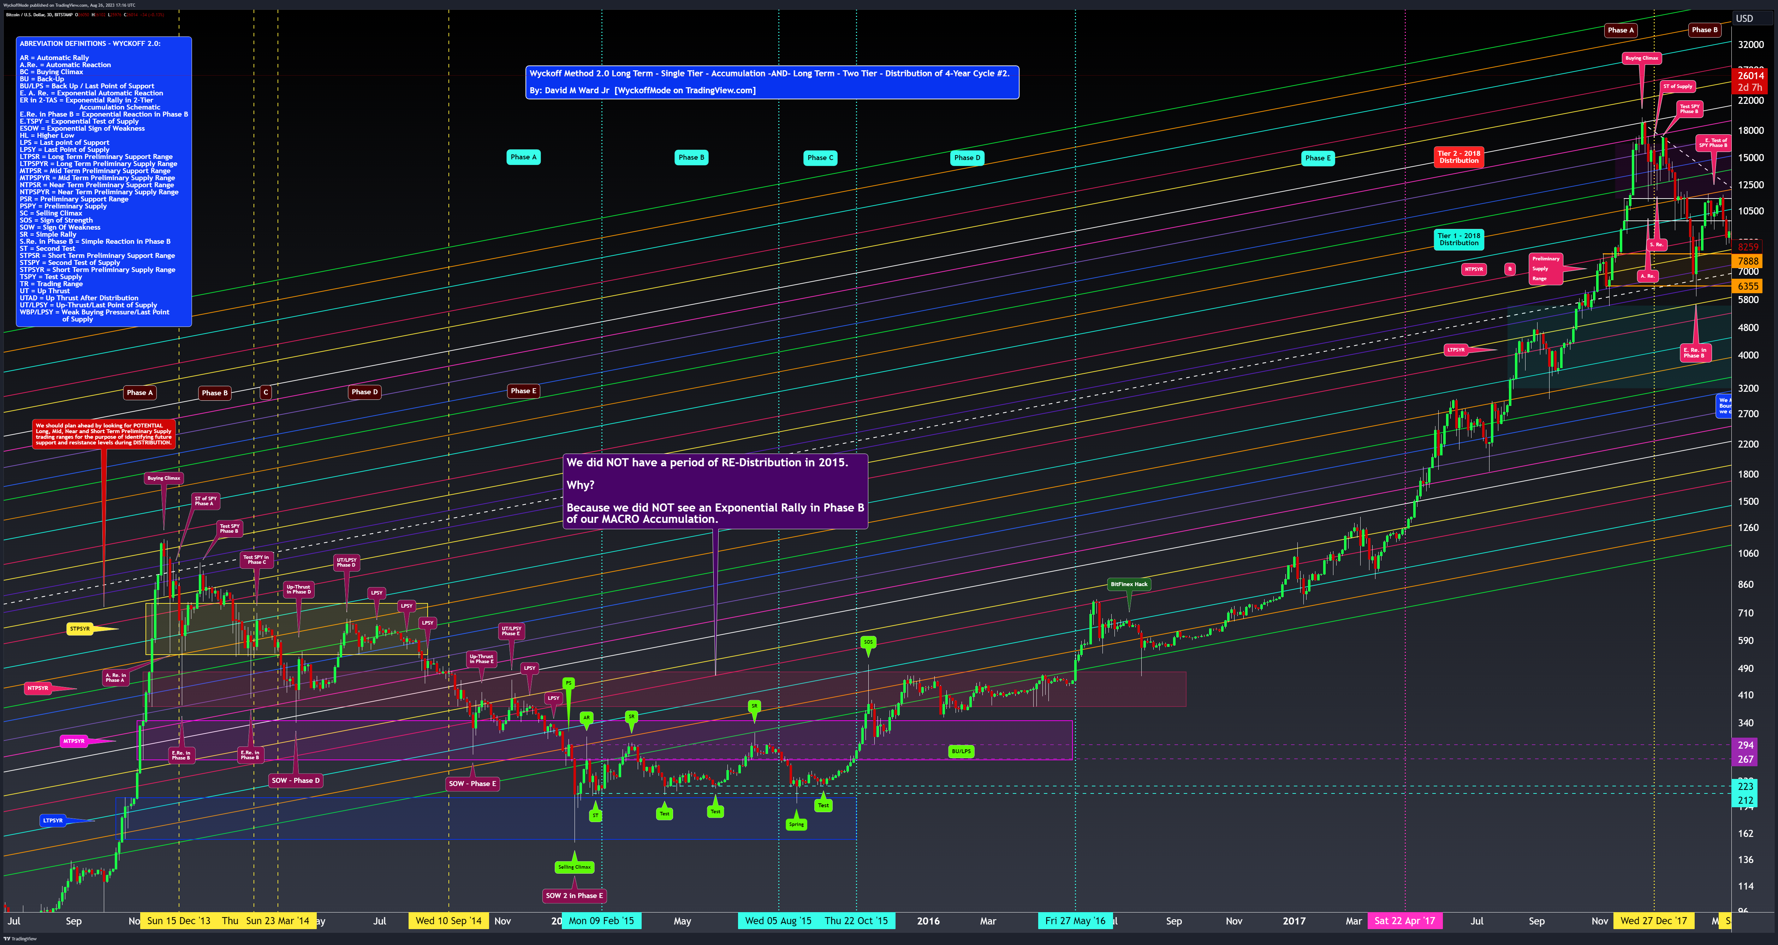
Task: Click the green 'ST' callout
Action: click(596, 816)
